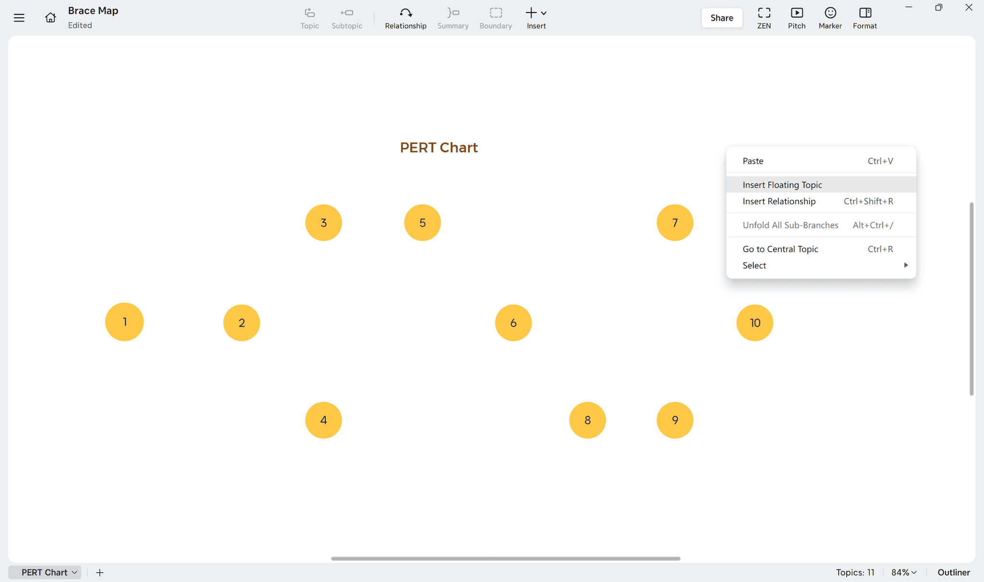
Task: Start a Pitch presentation
Action: click(797, 18)
